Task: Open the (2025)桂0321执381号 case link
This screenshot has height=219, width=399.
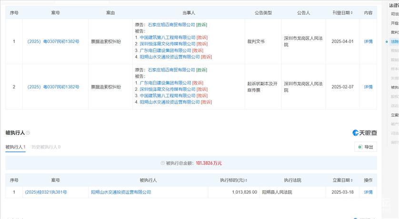Action: 46,192
